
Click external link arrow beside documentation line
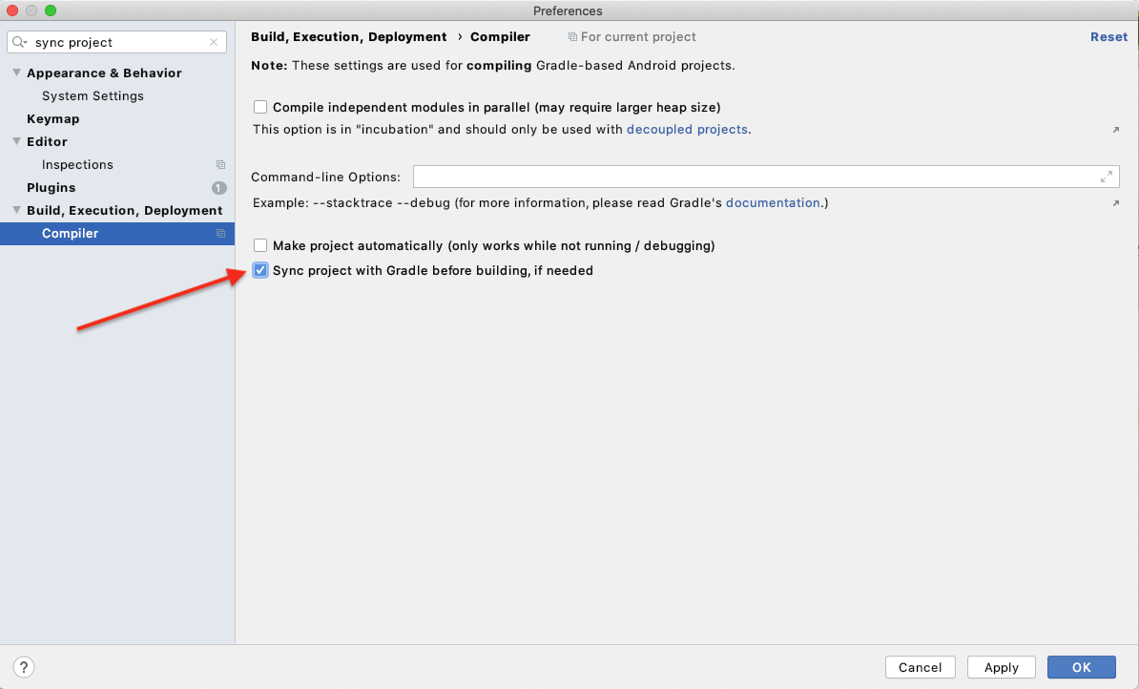click(x=1116, y=203)
